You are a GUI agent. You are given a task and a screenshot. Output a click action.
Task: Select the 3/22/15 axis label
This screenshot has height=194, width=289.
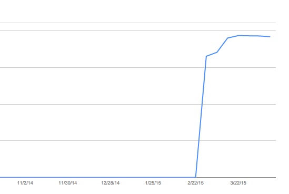pyautogui.click(x=238, y=183)
